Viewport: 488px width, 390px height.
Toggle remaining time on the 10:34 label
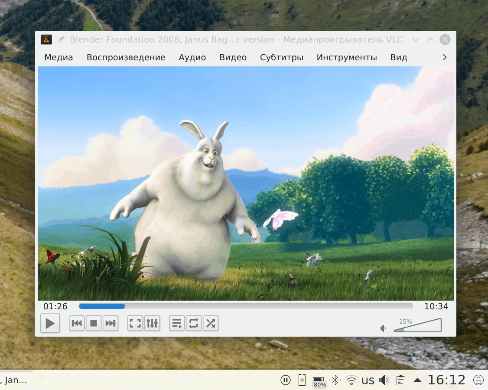pyautogui.click(x=436, y=307)
